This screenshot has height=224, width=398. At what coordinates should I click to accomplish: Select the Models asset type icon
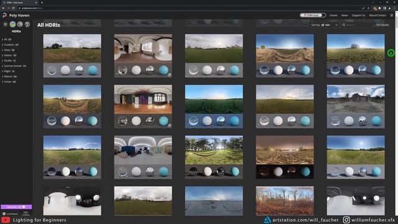pyautogui.click(x=27, y=24)
